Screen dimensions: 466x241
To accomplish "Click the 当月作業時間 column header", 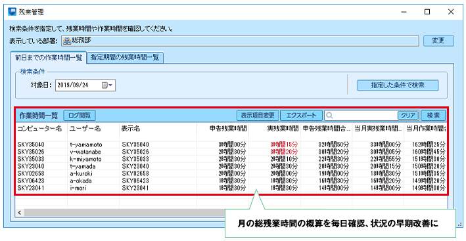I will 426,129.
